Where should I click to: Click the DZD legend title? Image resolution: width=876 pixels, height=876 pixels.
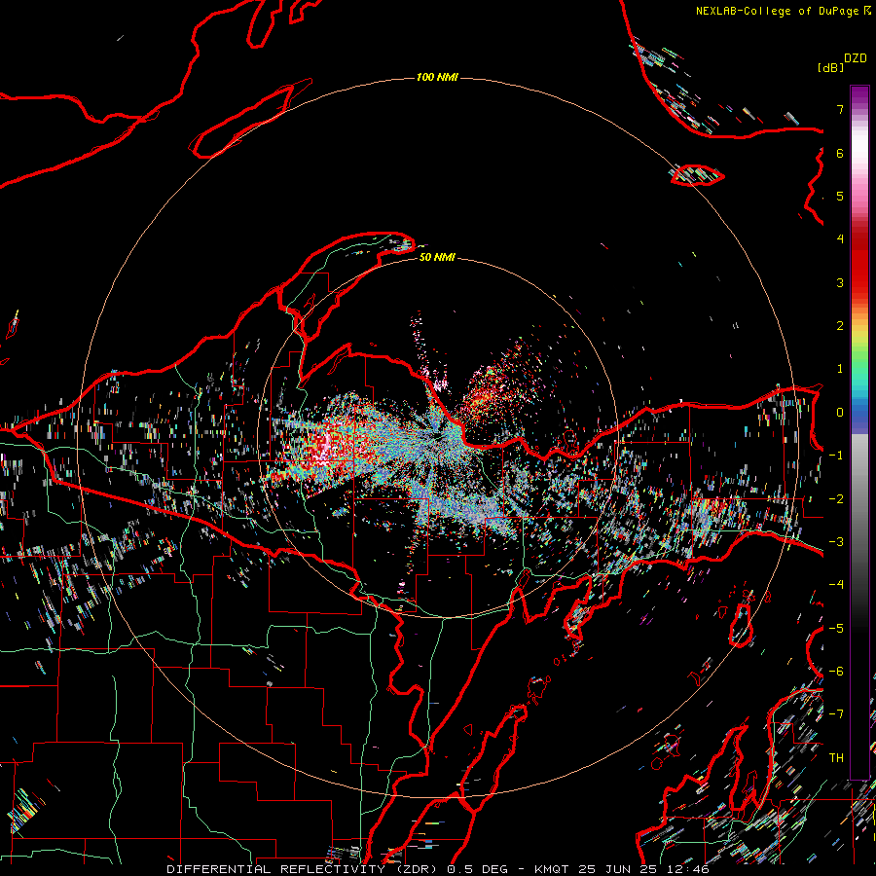(x=855, y=57)
